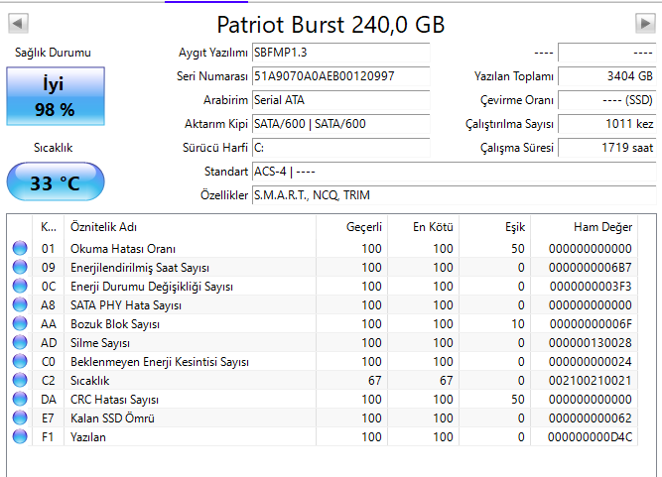Click the Aktarım Kipi field SATA/600
This screenshot has width=662, height=477.
click(x=341, y=124)
